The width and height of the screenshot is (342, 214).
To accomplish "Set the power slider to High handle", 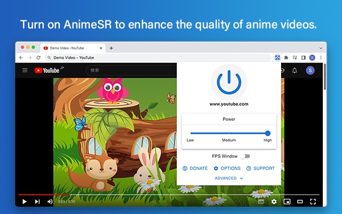I will tap(268, 133).
